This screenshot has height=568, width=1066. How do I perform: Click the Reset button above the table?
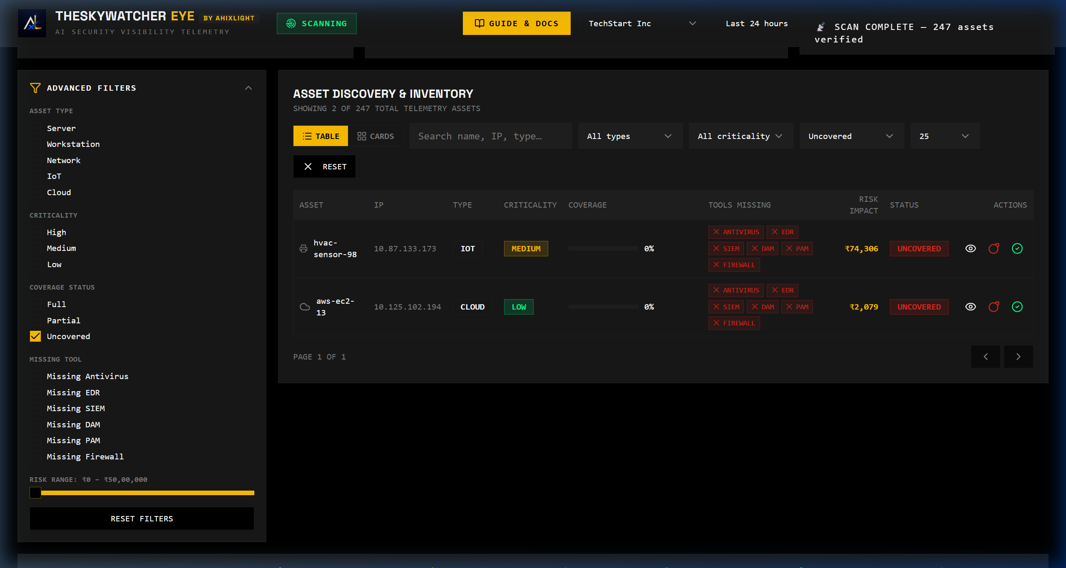point(325,166)
